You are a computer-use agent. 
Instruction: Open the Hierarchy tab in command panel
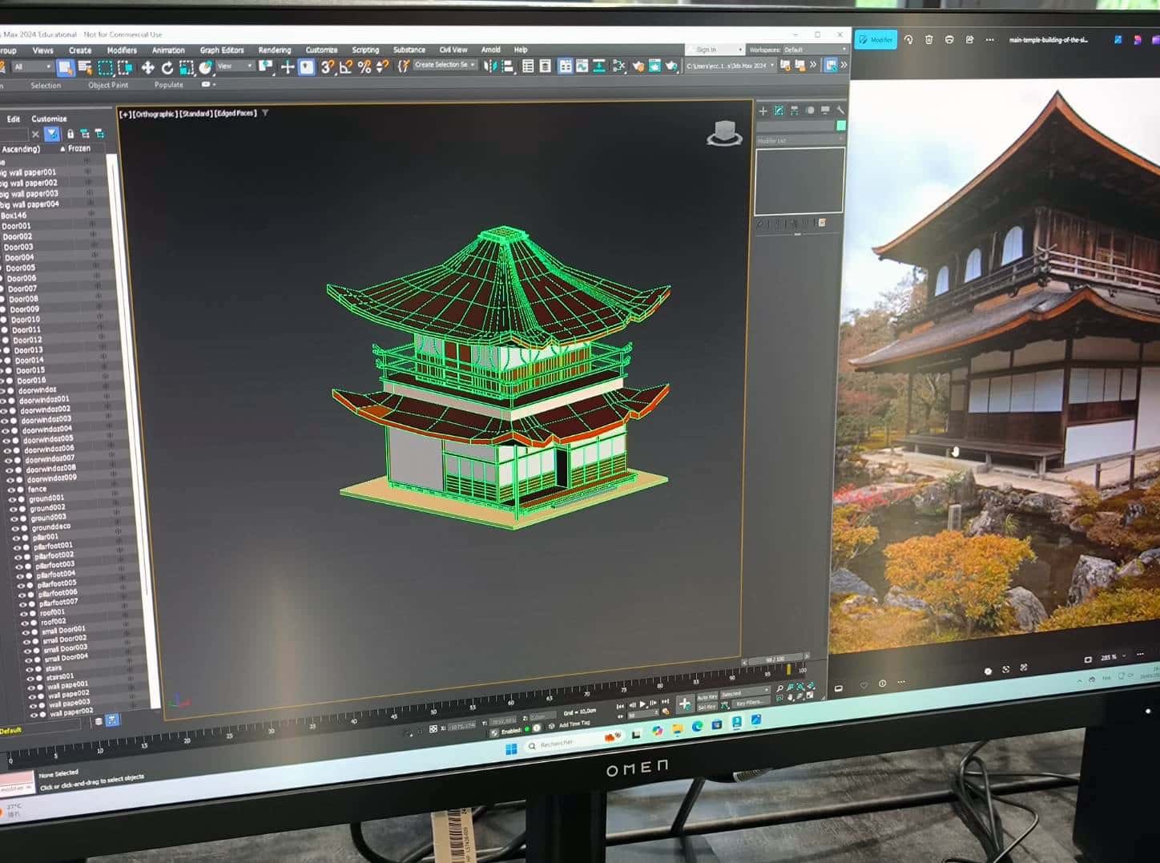pyautogui.click(x=794, y=111)
